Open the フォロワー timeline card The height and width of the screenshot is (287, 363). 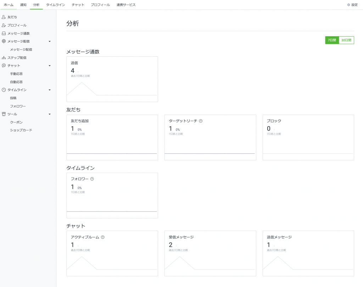(x=112, y=195)
